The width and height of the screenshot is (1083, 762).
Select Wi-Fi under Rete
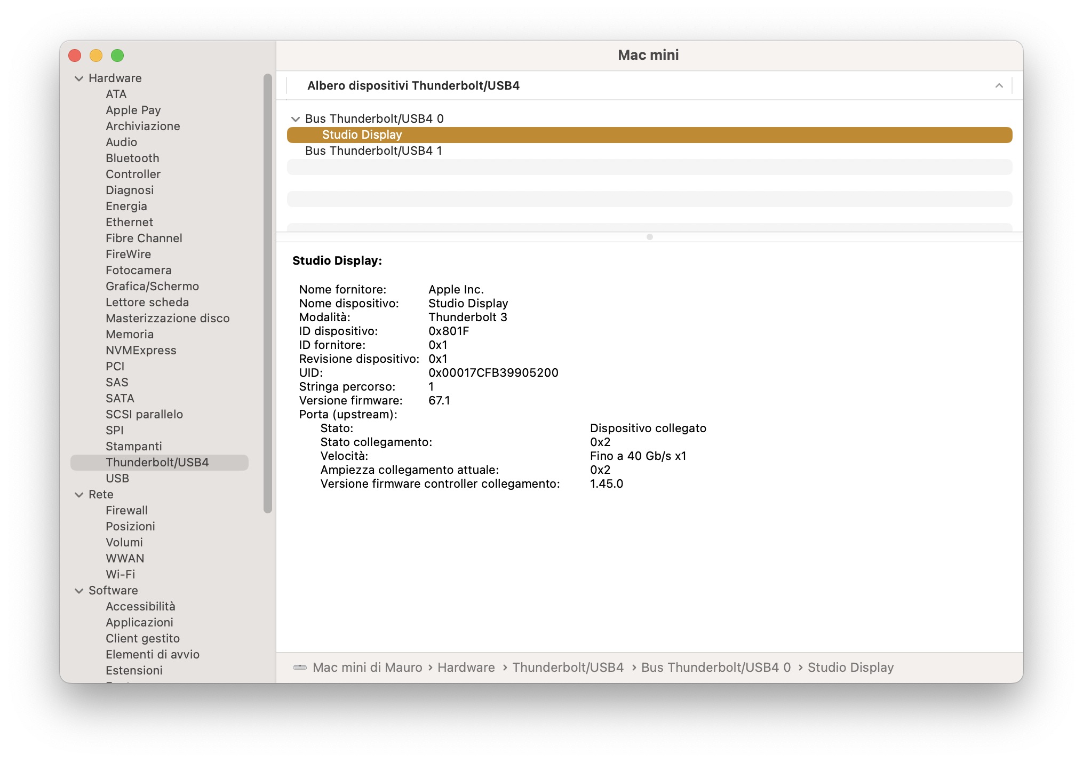tap(120, 575)
